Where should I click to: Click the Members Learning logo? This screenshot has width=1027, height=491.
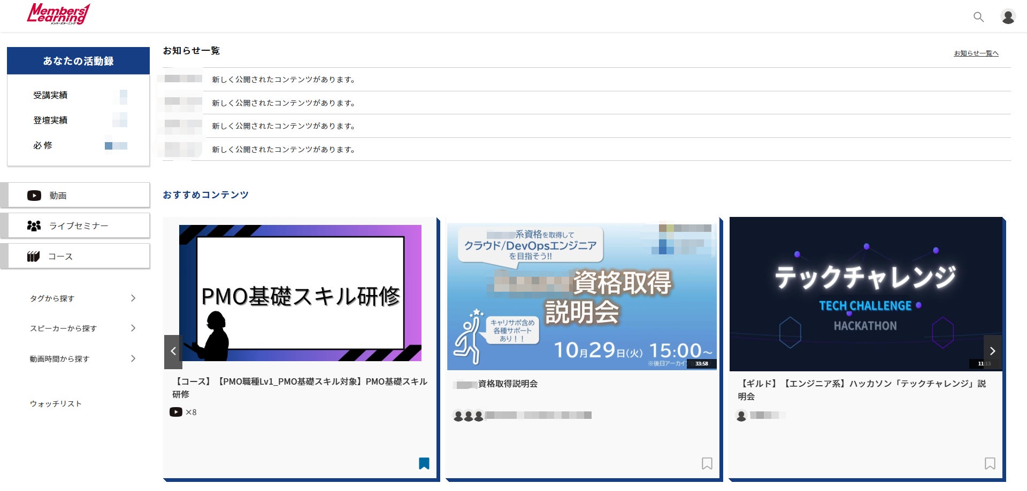coord(58,14)
